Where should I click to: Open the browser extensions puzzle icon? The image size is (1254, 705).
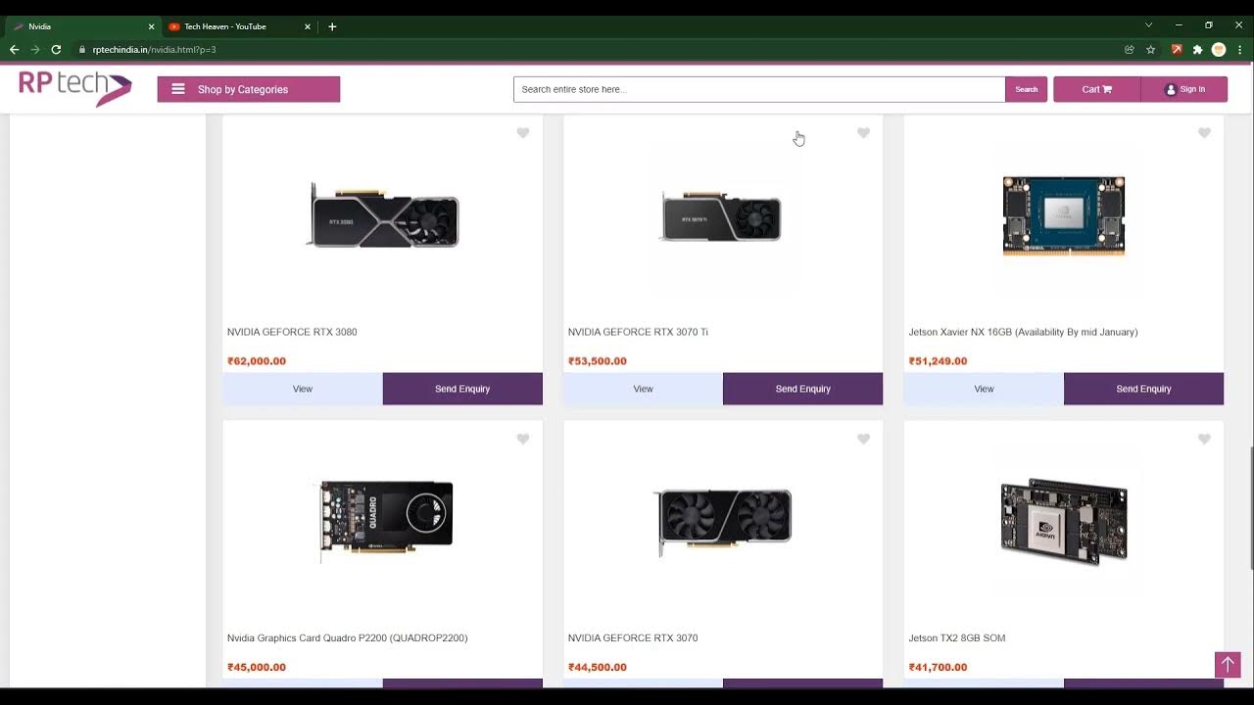pos(1197,49)
